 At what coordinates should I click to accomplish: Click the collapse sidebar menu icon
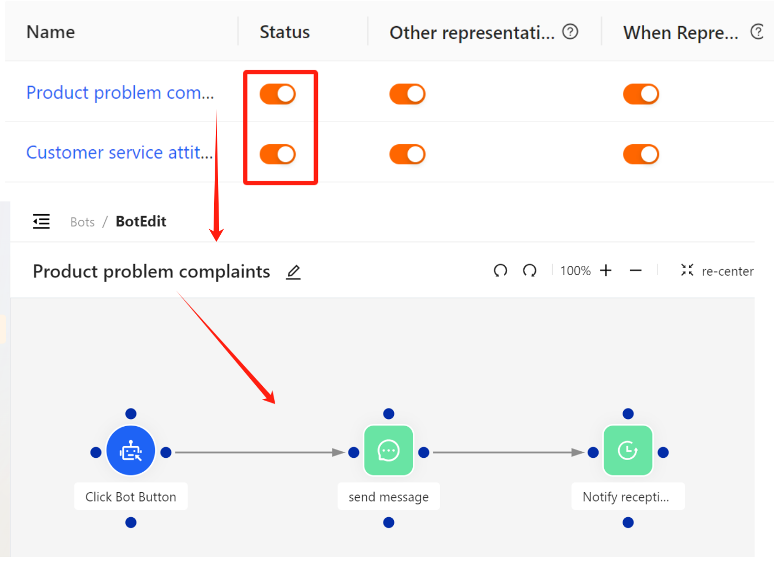(42, 221)
